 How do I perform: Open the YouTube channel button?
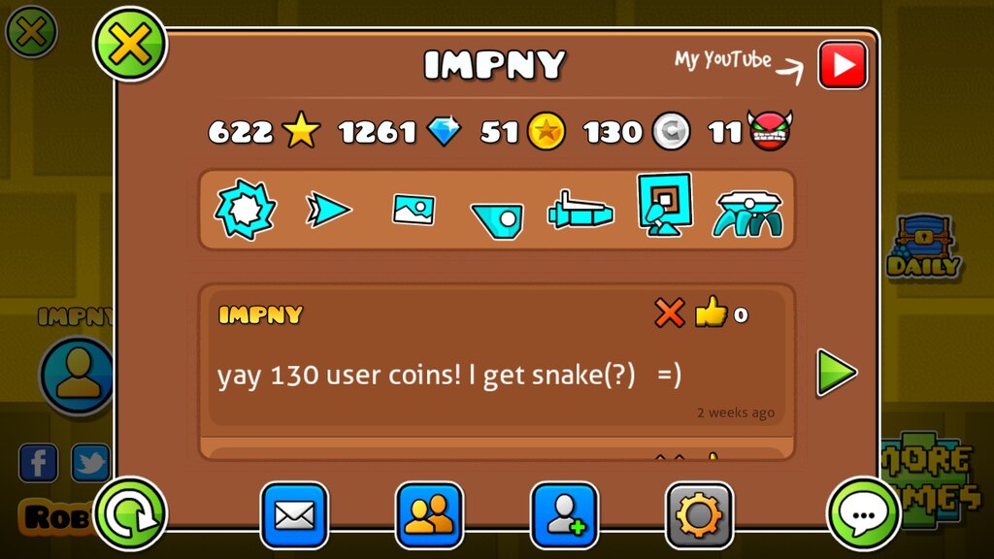842,65
